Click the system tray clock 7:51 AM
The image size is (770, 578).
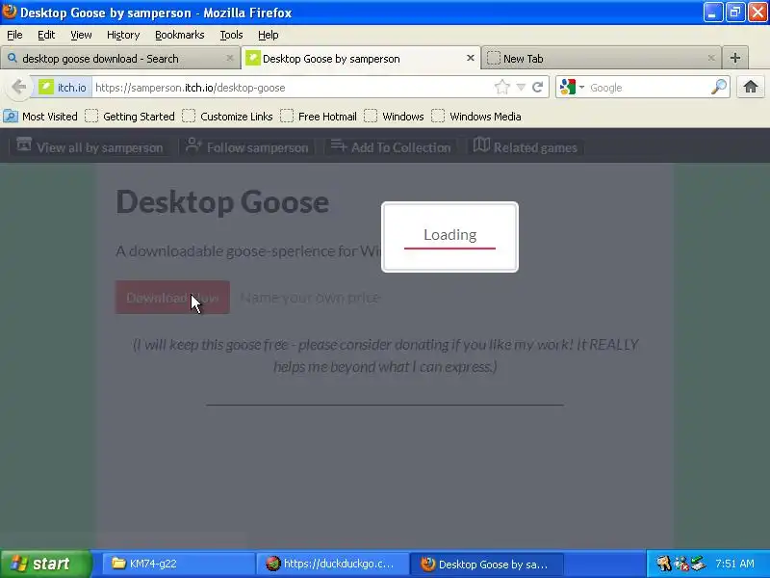pyautogui.click(x=734, y=564)
